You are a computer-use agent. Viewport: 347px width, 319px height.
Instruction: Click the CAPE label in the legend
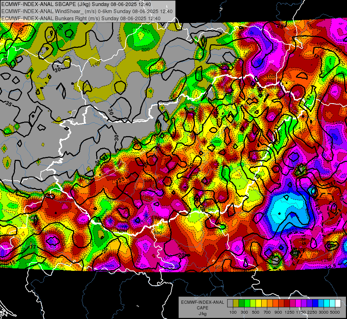click(202, 308)
